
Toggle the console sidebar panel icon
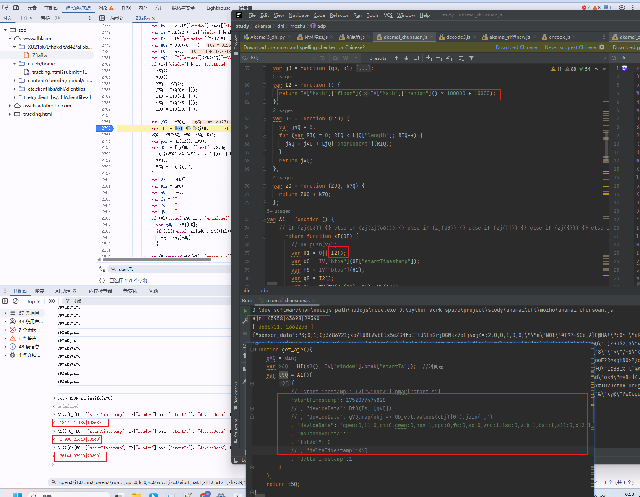click(5, 301)
